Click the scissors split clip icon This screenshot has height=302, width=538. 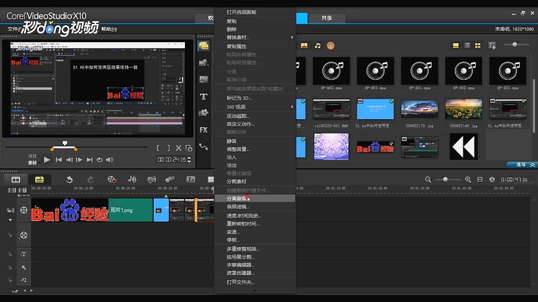(179, 148)
